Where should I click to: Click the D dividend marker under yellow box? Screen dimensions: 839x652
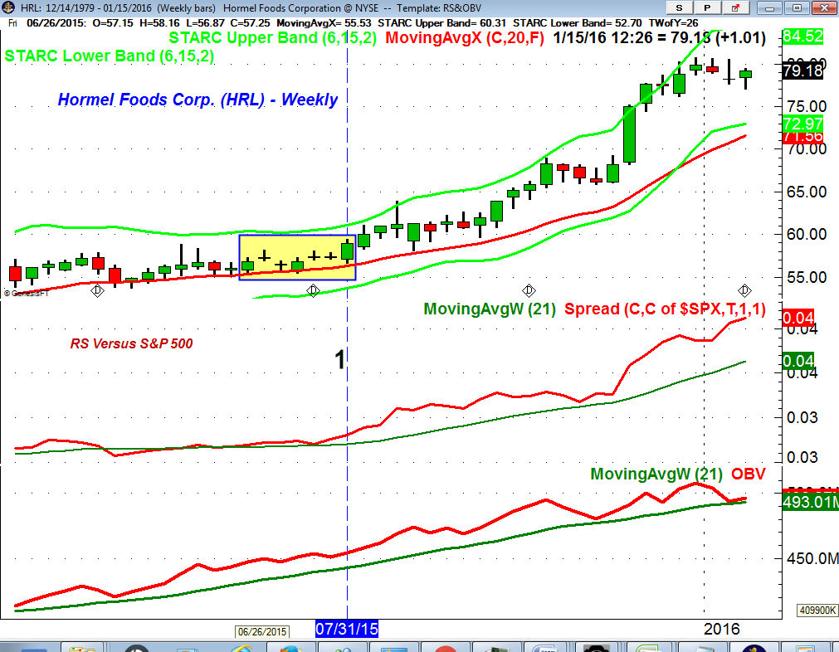coord(313,290)
